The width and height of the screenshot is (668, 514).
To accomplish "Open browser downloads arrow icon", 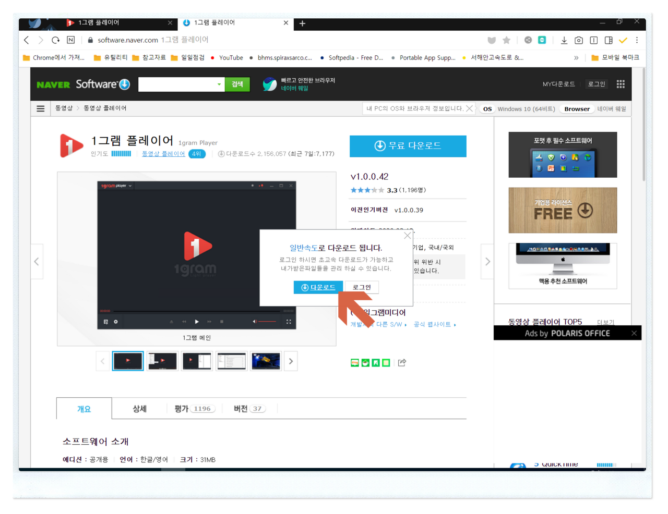I will (x=564, y=40).
